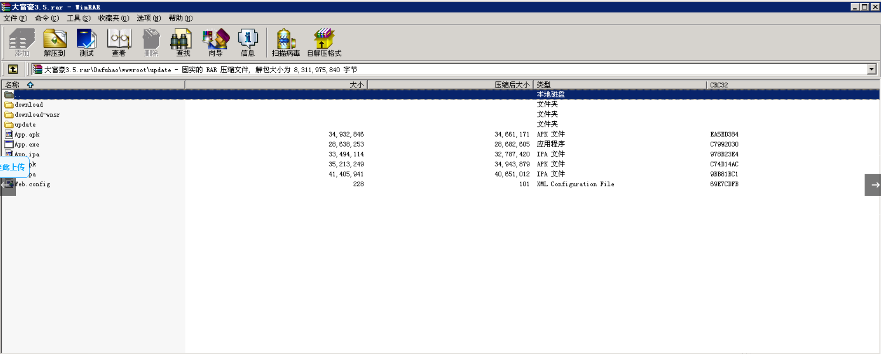Image resolution: width=881 pixels, height=354 pixels.
Task: Minimize the WinRAR window
Action: pos(855,7)
